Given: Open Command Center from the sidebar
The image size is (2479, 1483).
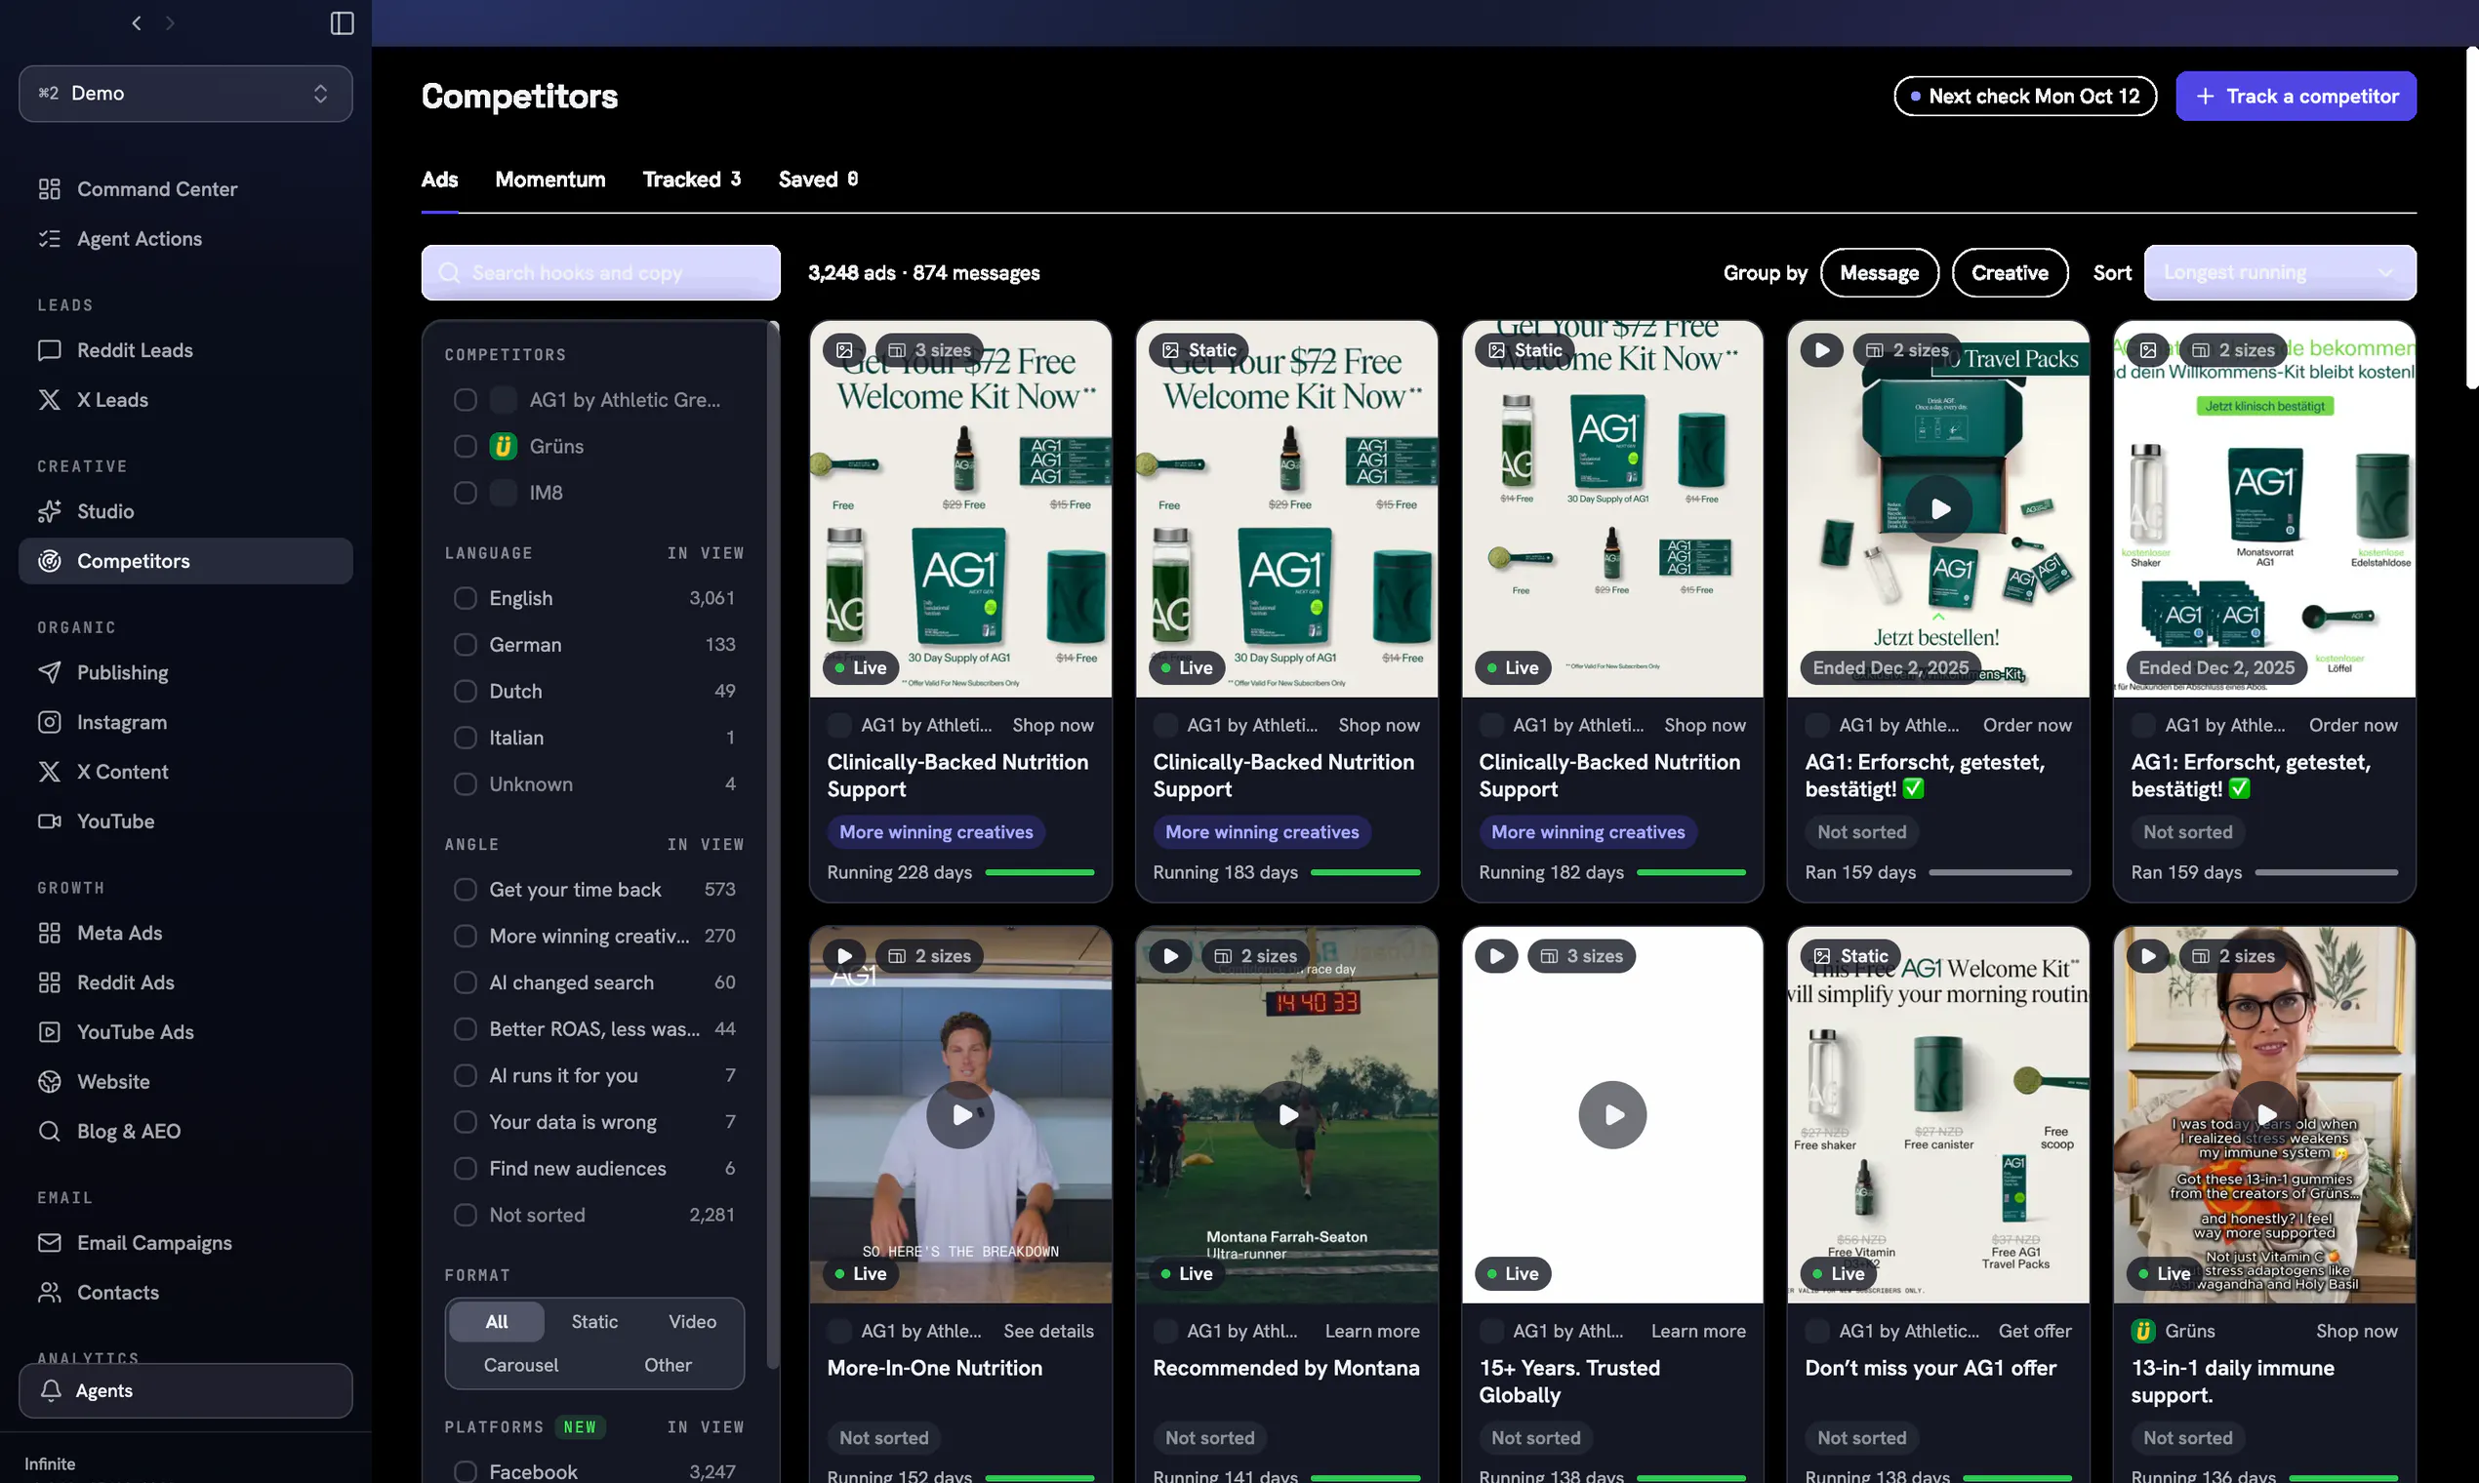Looking at the screenshot, I should coord(184,189).
